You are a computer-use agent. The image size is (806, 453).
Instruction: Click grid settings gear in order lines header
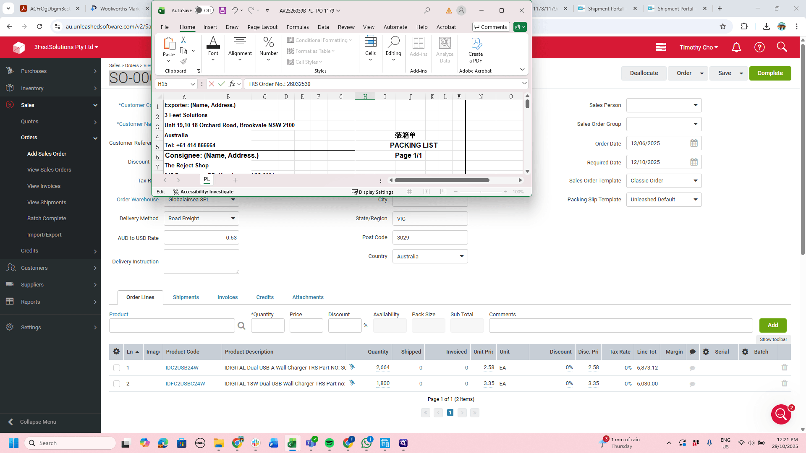click(x=116, y=352)
